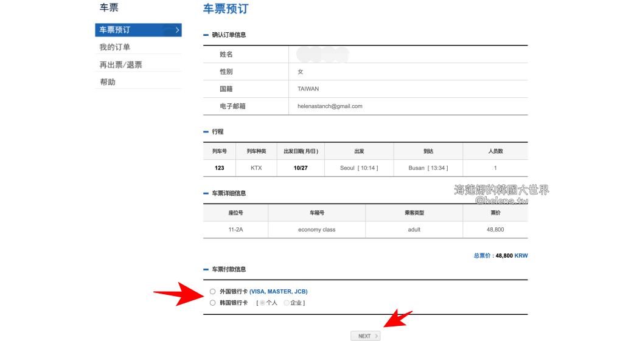Open the 帮助 sidebar item
This screenshot has width=623, height=341.
click(108, 82)
